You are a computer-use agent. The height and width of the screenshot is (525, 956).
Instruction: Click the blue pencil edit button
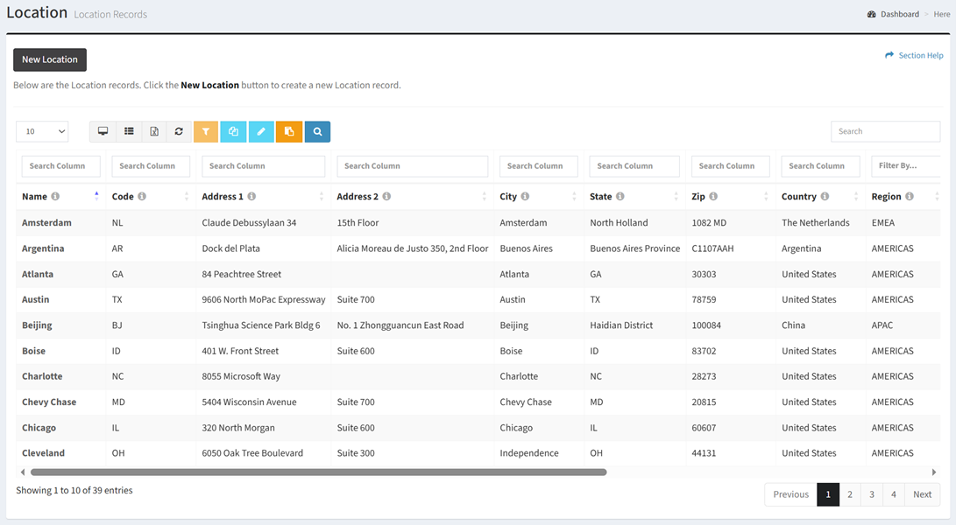[x=261, y=131]
